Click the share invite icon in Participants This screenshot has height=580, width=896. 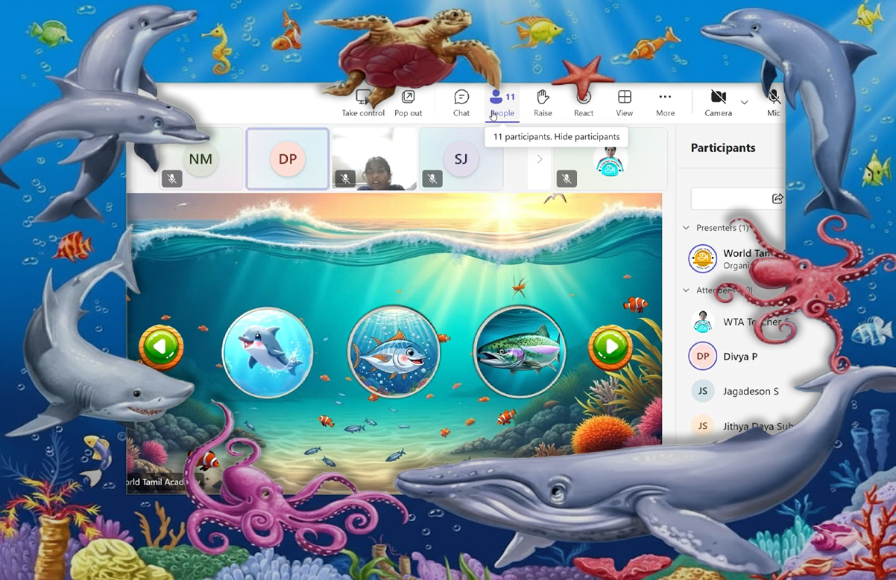[777, 198]
